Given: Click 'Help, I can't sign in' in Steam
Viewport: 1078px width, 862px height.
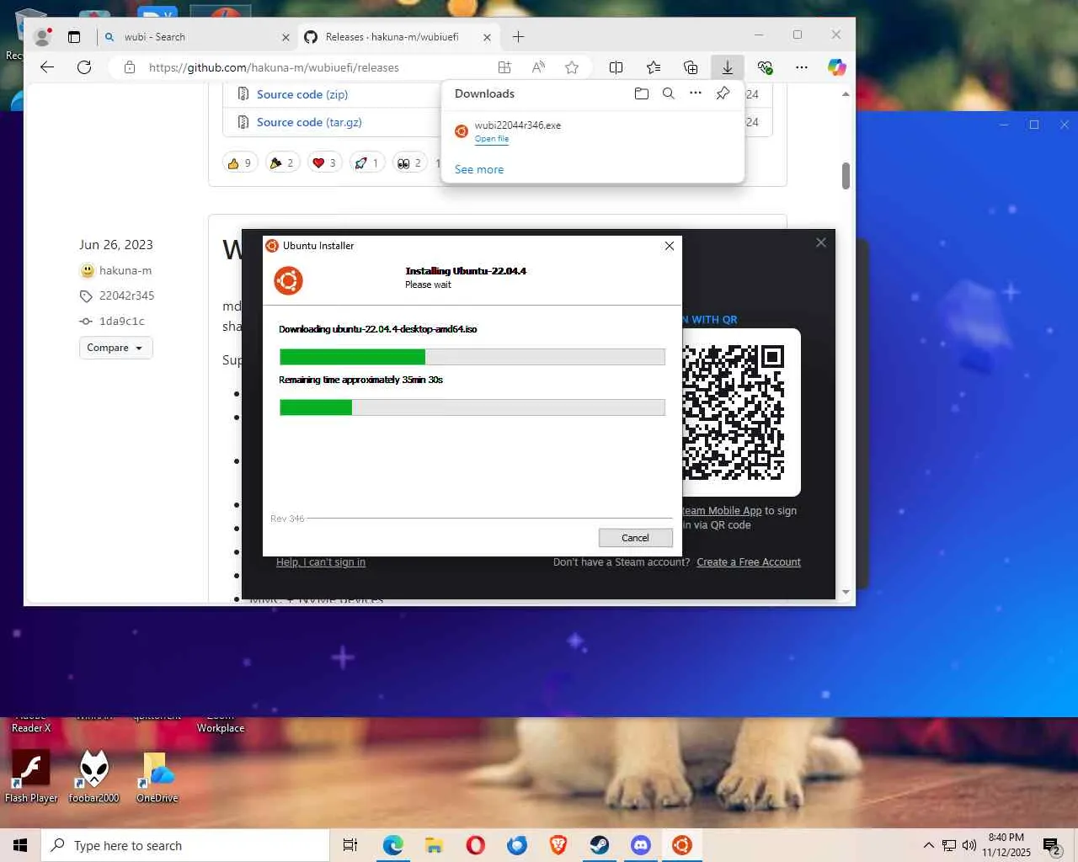Looking at the screenshot, I should tap(321, 562).
